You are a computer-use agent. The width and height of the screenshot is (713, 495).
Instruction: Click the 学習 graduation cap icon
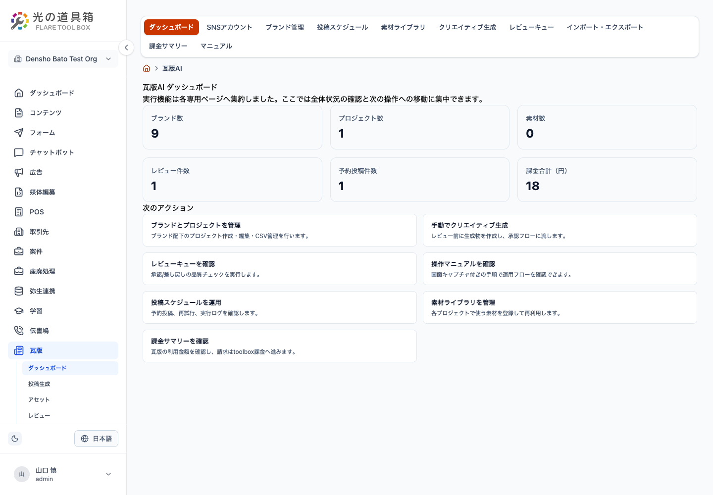click(19, 311)
